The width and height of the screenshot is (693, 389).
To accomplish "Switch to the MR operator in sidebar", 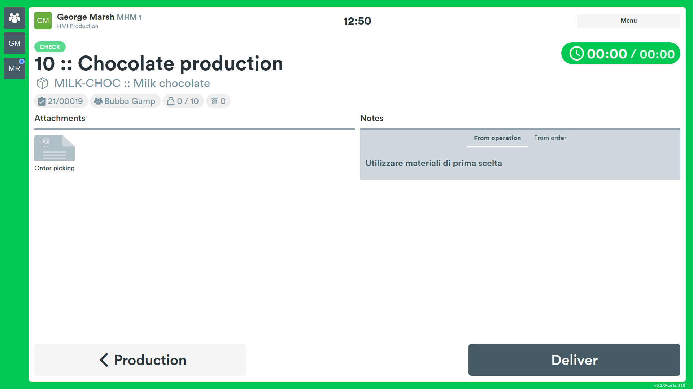I will 14,68.
